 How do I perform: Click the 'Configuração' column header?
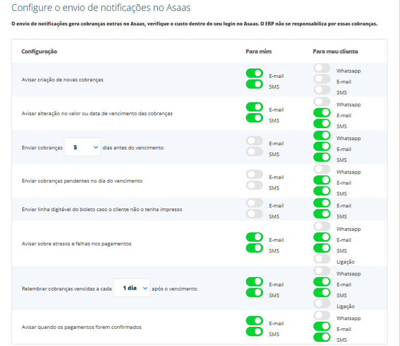tap(39, 52)
